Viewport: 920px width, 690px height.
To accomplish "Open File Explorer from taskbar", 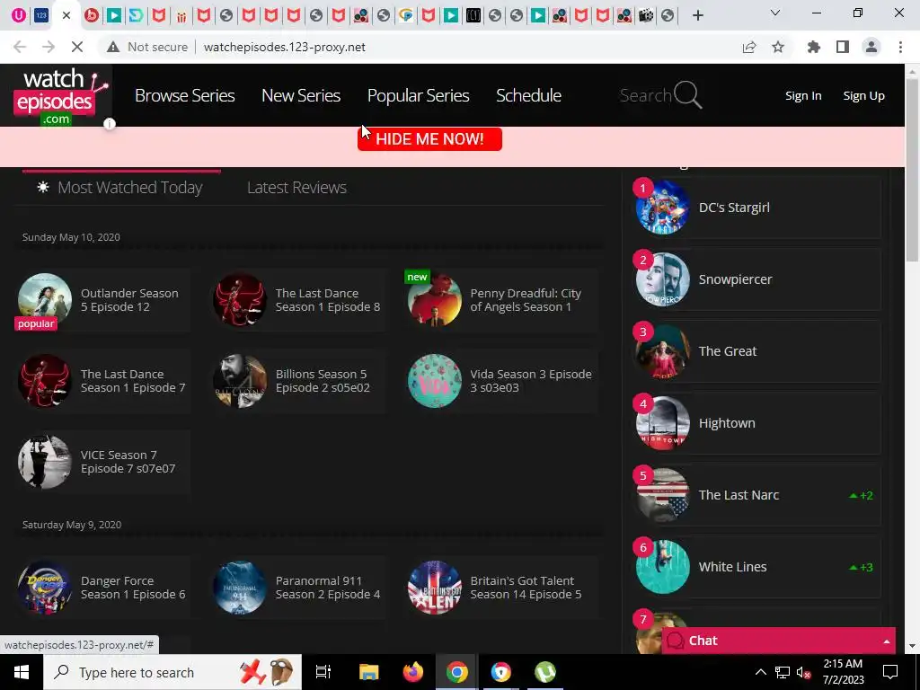I will point(369,672).
